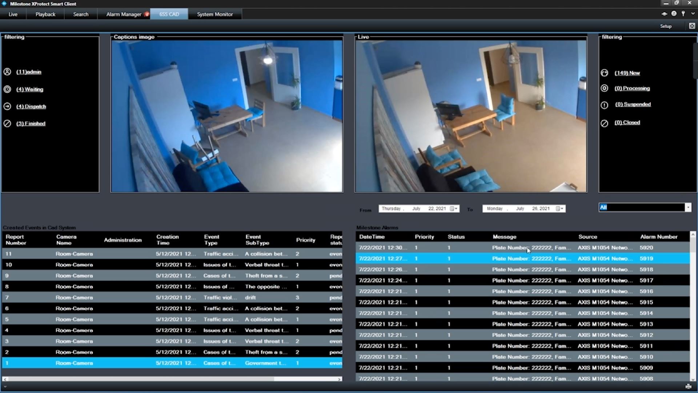
Task: Select report 7 'drift' event row
Action: pos(172,297)
